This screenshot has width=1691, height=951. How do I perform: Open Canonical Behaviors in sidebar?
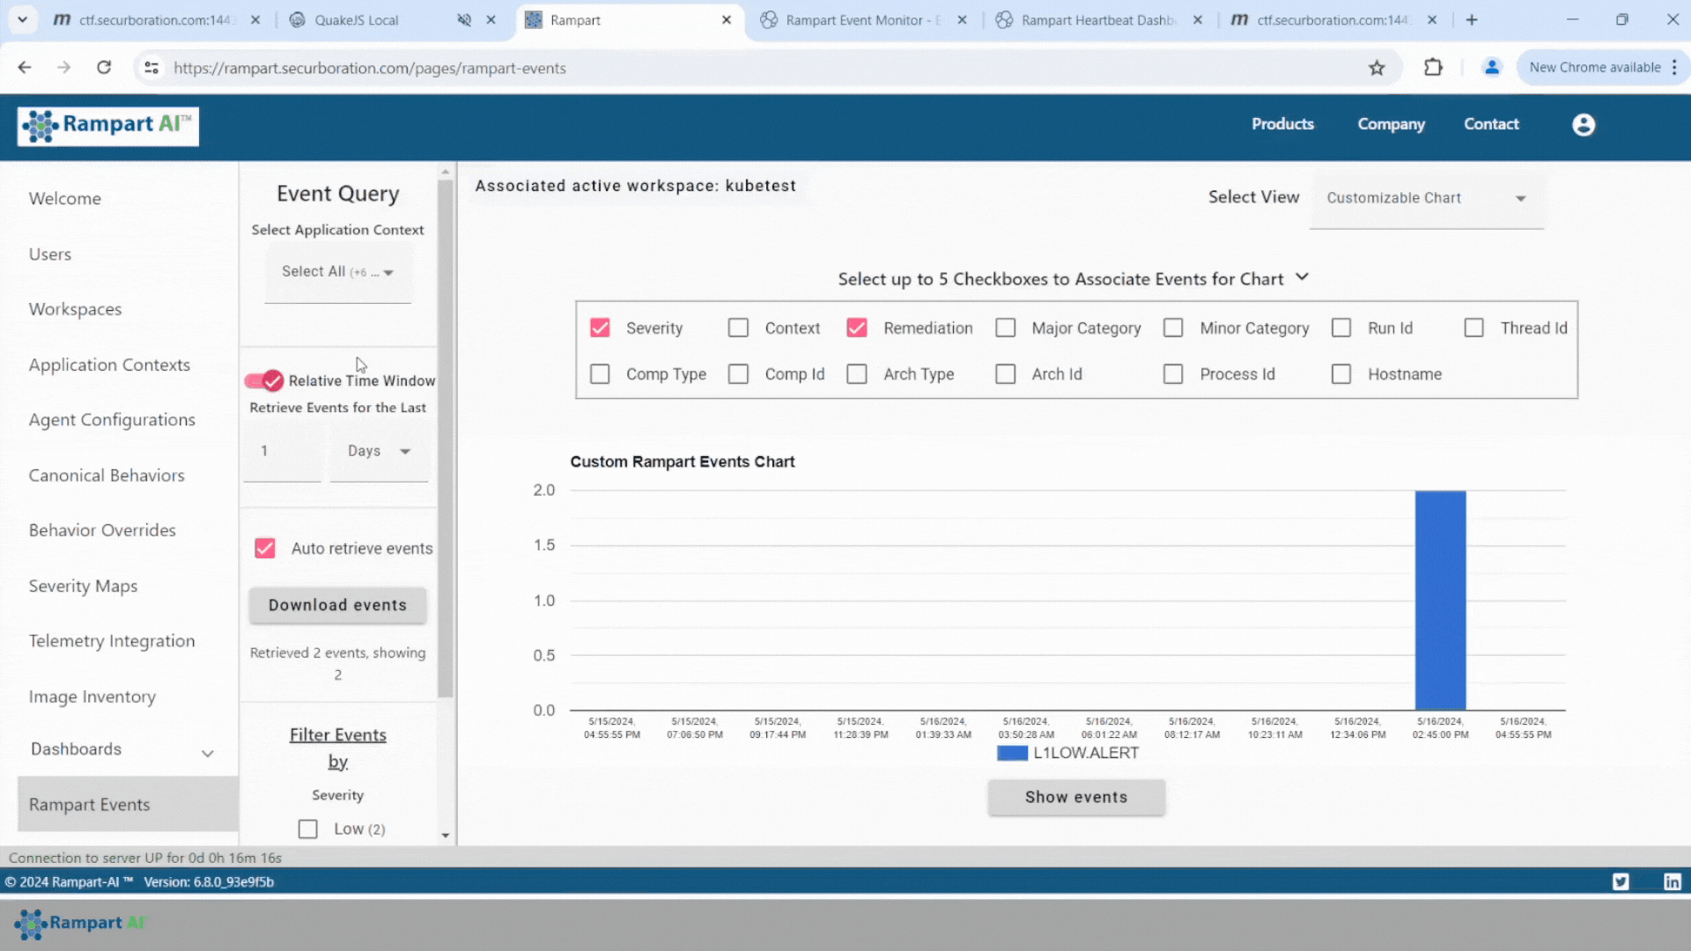[107, 476]
